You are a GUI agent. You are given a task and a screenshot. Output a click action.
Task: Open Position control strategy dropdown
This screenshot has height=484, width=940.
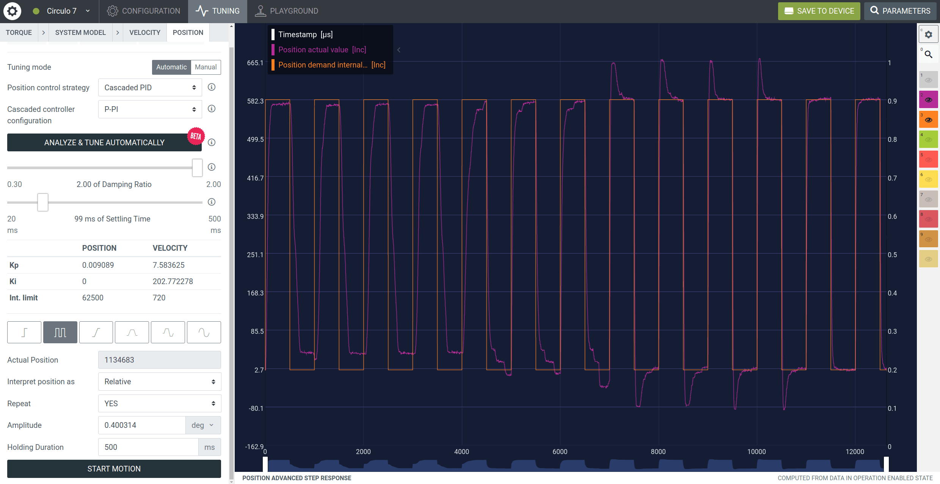[x=150, y=88]
